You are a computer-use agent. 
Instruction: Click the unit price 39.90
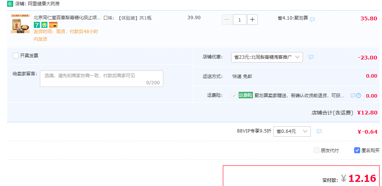click(x=194, y=18)
